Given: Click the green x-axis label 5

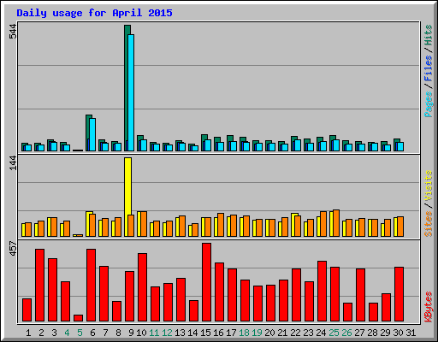Looking at the screenshot, I should (x=80, y=333).
